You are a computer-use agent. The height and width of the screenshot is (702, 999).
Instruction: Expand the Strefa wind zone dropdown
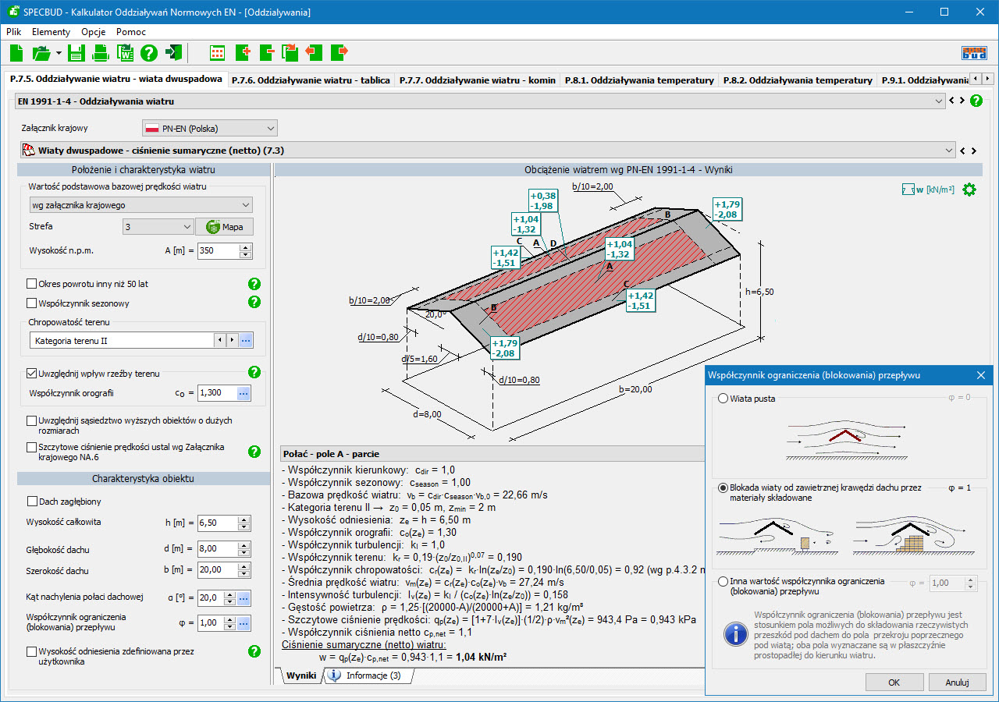[158, 227]
